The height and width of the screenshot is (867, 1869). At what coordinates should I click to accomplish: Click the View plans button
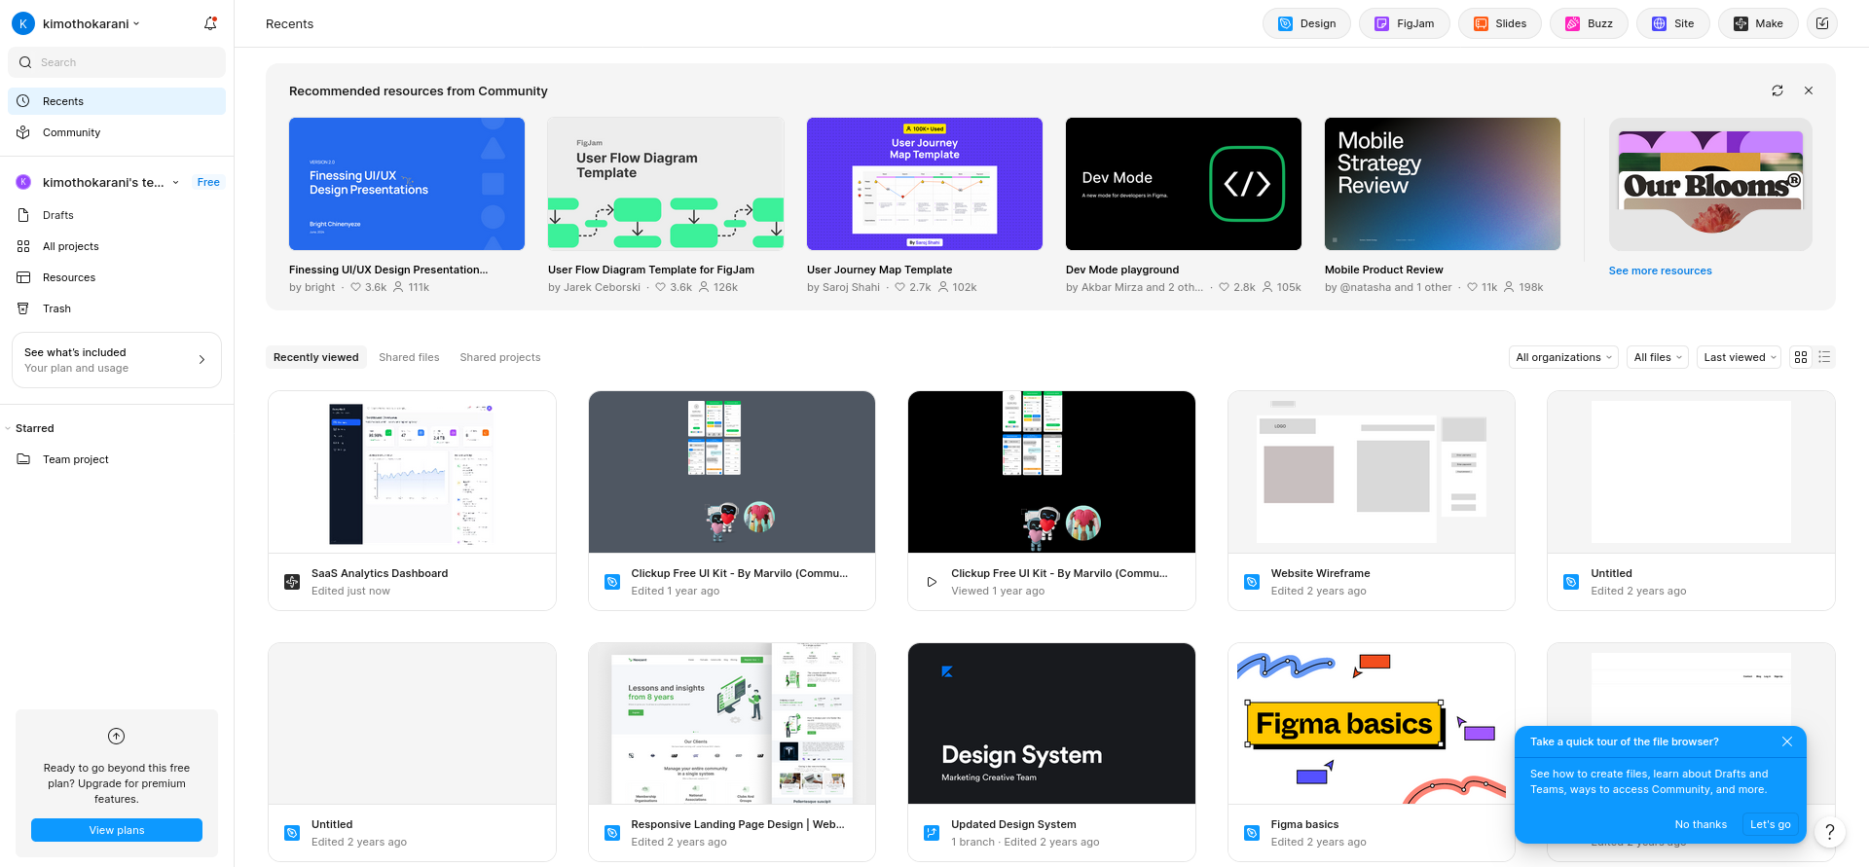tap(117, 830)
